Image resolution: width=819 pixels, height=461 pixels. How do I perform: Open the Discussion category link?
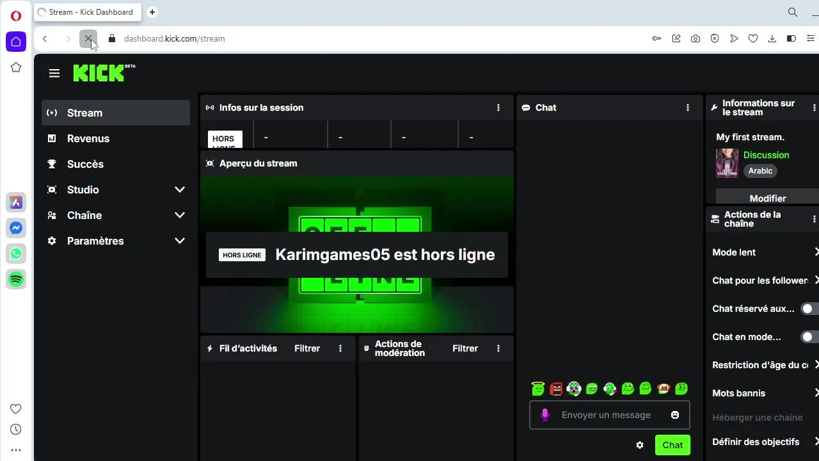[x=766, y=155]
